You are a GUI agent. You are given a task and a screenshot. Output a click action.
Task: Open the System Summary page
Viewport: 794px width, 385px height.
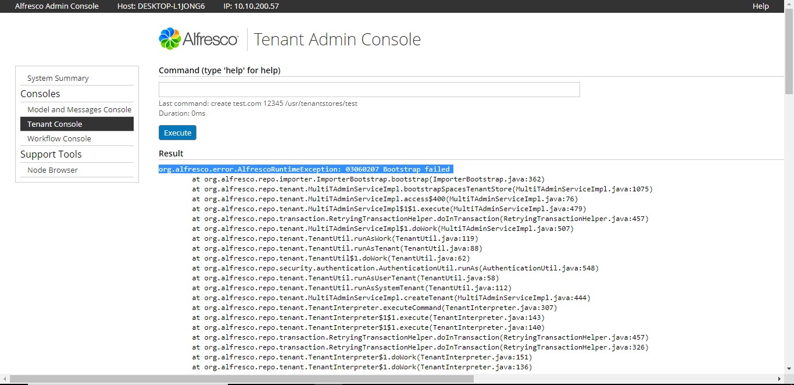[58, 77]
